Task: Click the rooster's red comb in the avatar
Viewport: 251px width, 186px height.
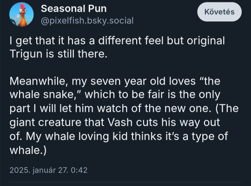Action: (x=23, y=6)
